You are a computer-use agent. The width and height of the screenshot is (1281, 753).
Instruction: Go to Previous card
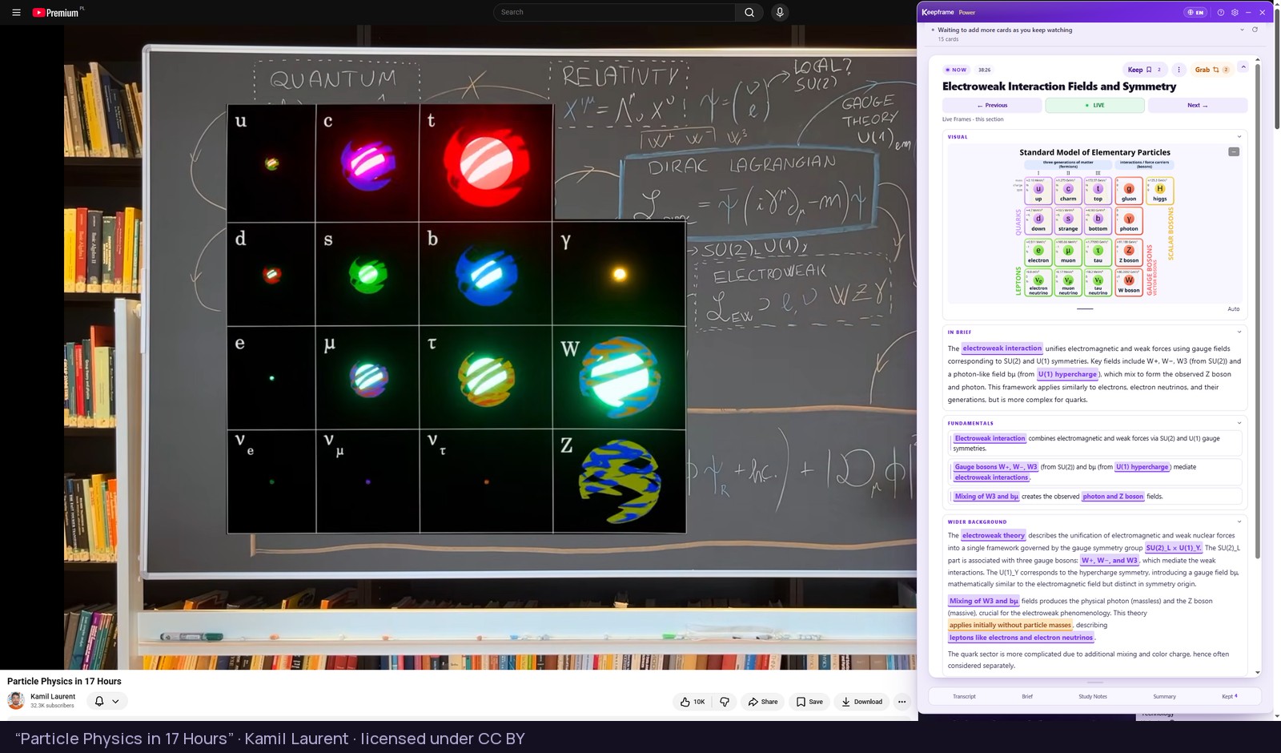click(x=992, y=105)
